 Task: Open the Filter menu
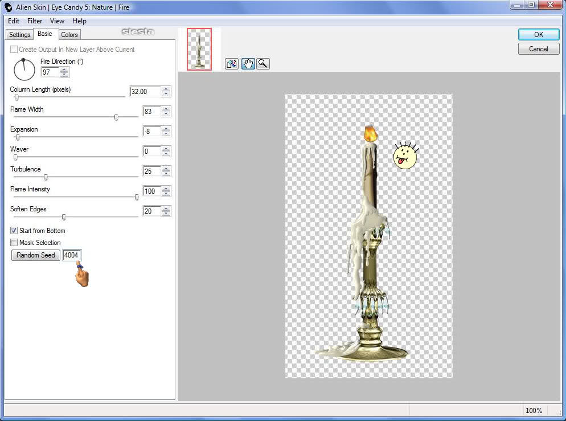coord(35,21)
